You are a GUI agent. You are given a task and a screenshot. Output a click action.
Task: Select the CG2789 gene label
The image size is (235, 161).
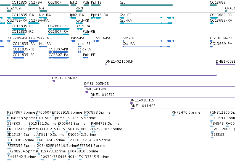[14, 8]
